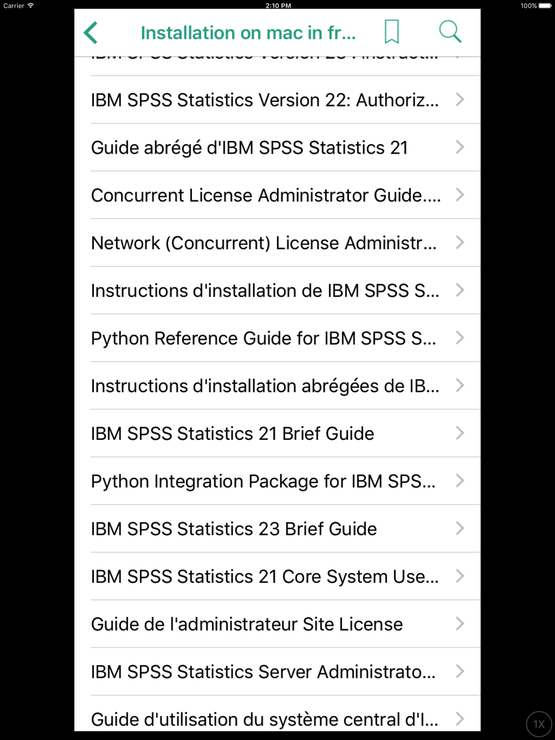
Task: Tap the 1X scale button
Action: [x=539, y=724]
